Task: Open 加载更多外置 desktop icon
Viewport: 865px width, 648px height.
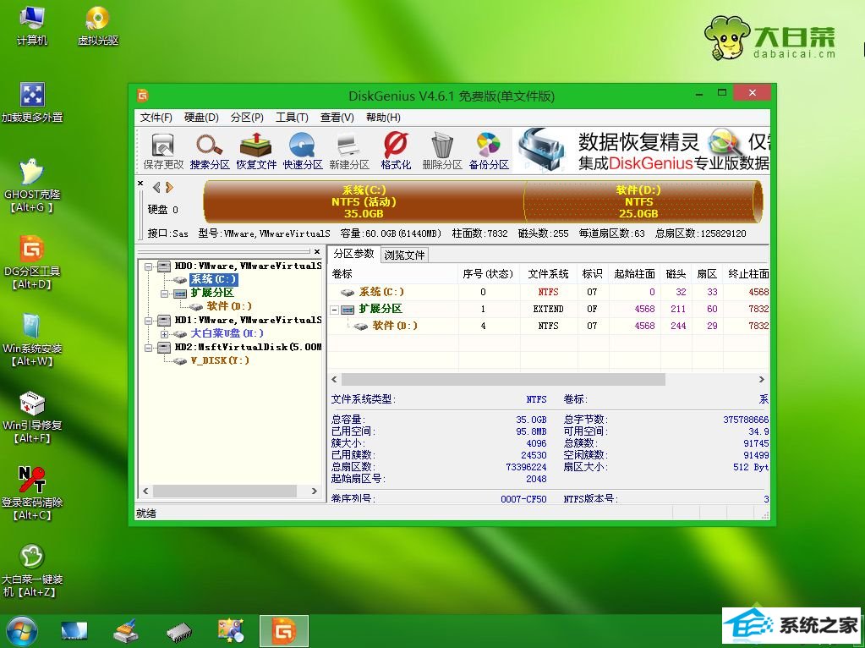Action: (x=32, y=102)
